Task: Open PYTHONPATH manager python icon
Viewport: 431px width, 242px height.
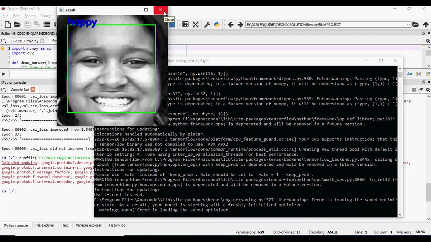Action: [217, 25]
